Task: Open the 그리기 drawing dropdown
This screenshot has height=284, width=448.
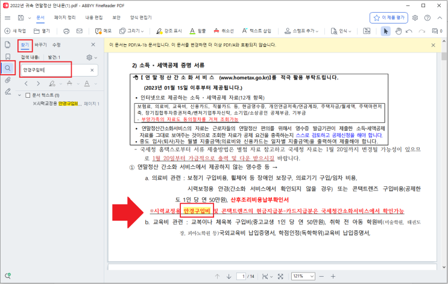Action: click(x=131, y=31)
